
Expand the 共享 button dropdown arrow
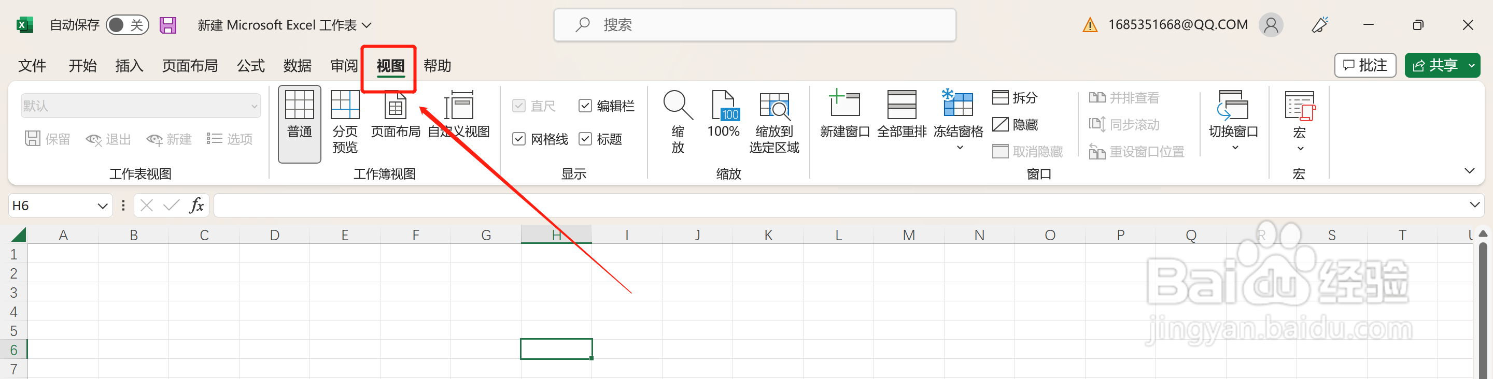[x=1472, y=65]
